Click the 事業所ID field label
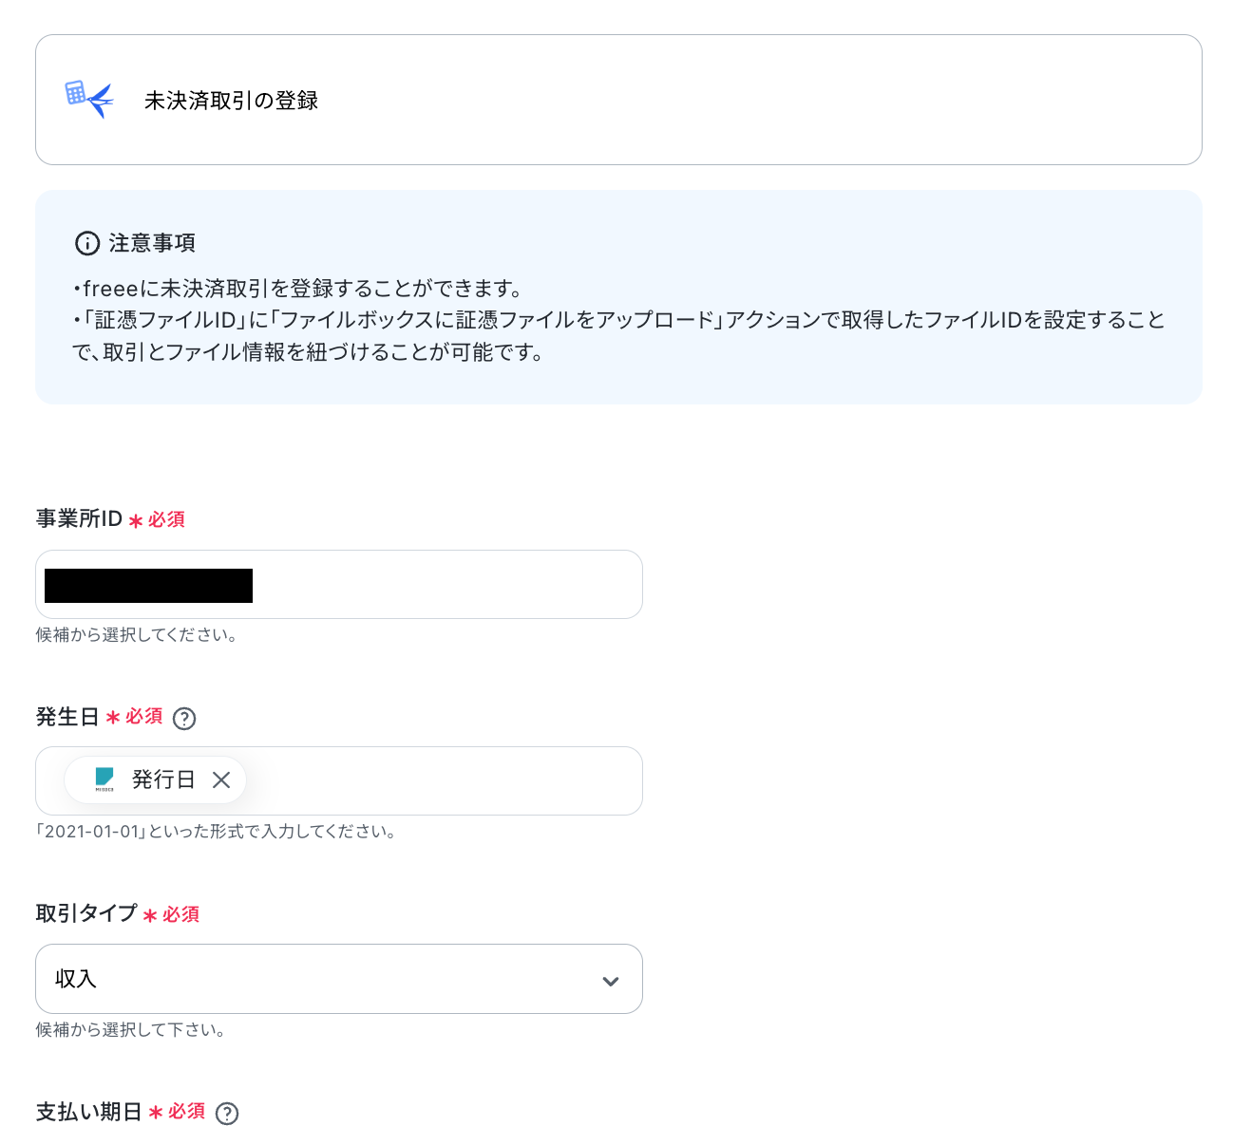 point(79,519)
